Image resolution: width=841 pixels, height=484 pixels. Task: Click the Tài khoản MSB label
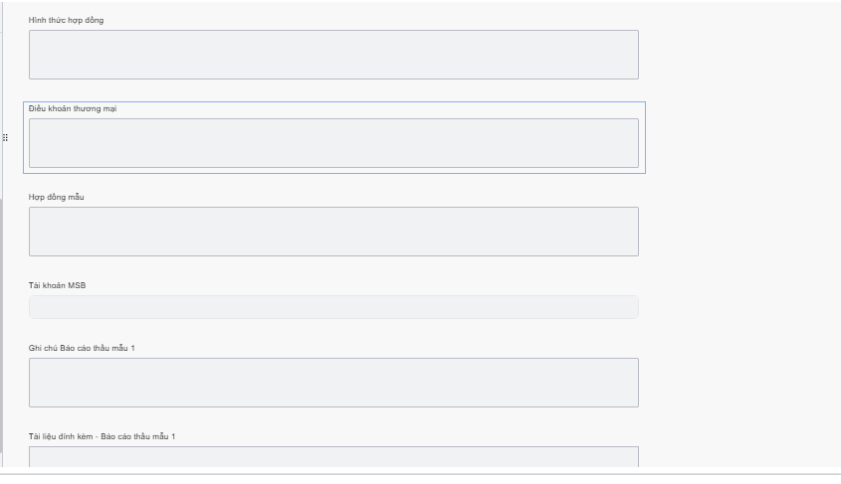58,285
